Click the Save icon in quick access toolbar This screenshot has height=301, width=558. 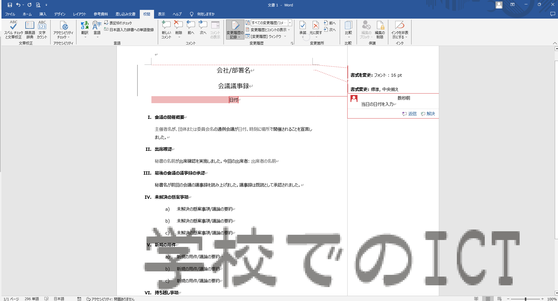pyautogui.click(x=10, y=5)
